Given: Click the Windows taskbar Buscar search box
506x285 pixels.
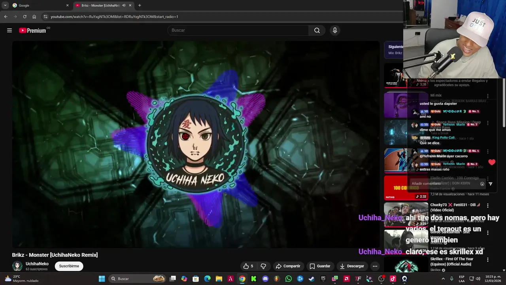Looking at the screenshot, I should point(137,279).
